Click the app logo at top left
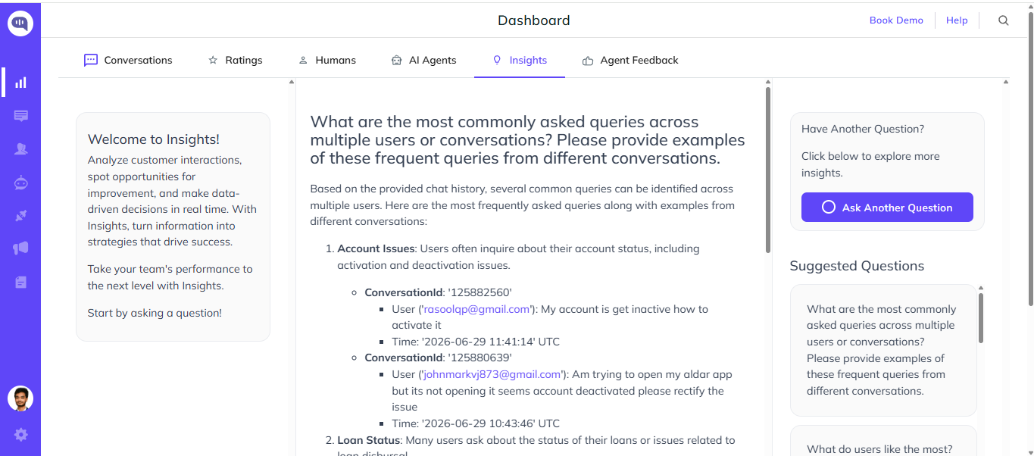Image resolution: width=1034 pixels, height=456 pixels. coord(20,23)
